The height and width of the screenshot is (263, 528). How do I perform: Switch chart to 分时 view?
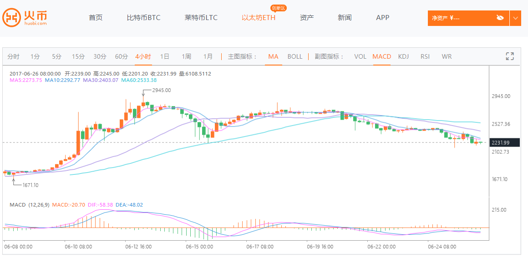tap(13, 57)
